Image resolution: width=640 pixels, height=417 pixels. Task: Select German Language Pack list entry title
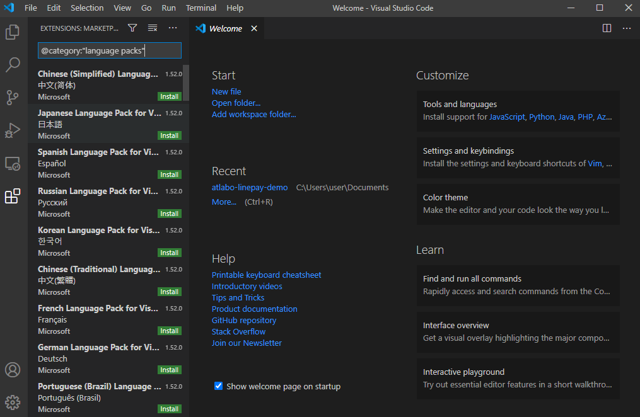pyautogui.click(x=98, y=347)
